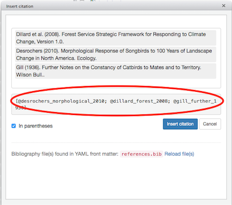Select the Dillard et al. (2008) reference
Screen dimensions: 232x205
pos(115,38)
